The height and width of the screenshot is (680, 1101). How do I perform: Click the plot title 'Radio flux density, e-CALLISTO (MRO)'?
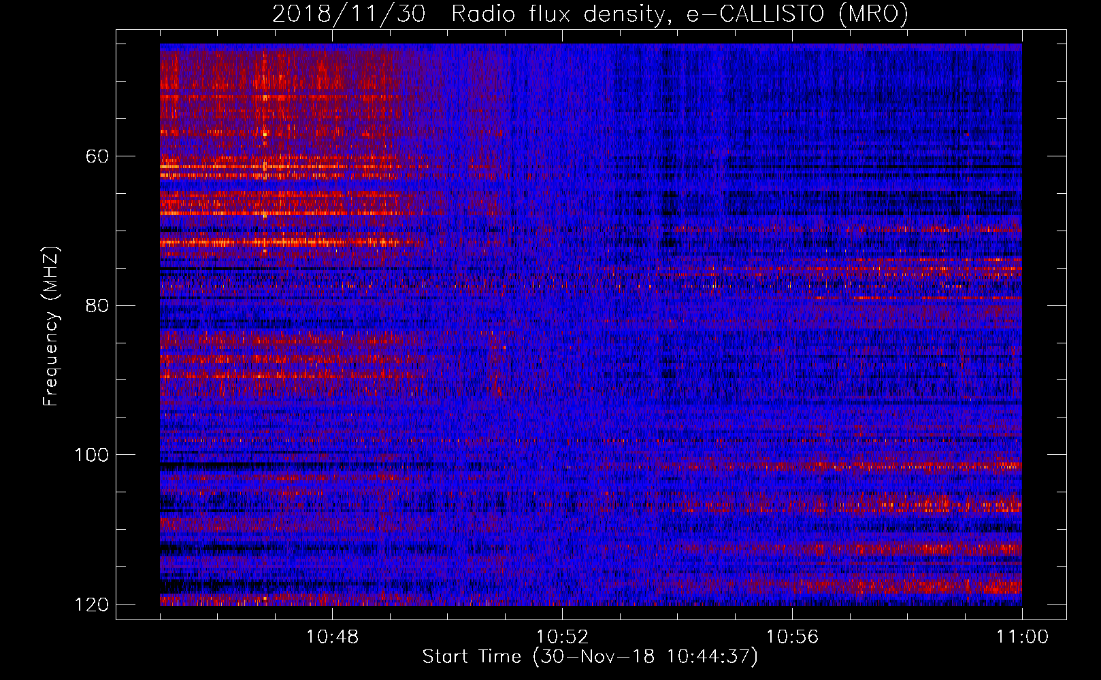point(680,14)
